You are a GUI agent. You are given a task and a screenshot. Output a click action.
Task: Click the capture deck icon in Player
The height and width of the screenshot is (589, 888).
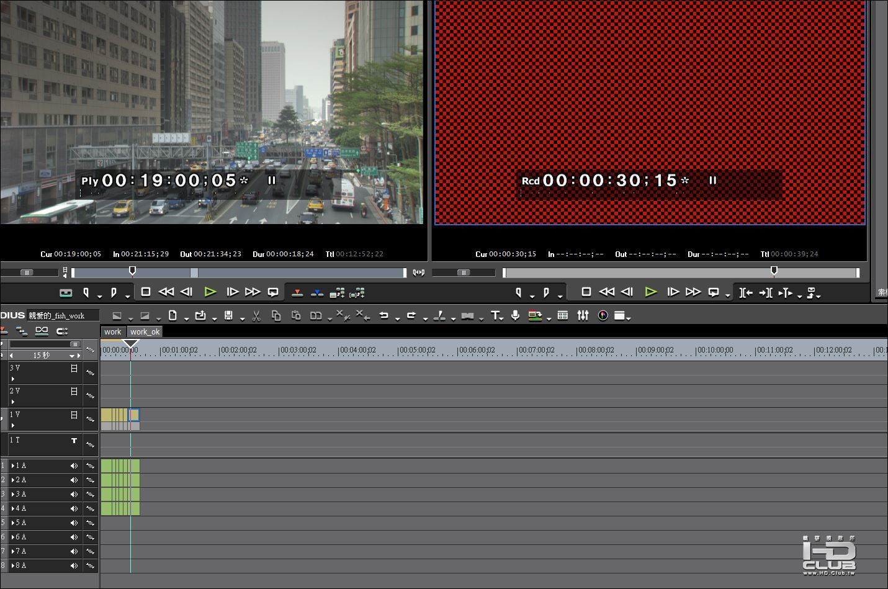tap(66, 292)
